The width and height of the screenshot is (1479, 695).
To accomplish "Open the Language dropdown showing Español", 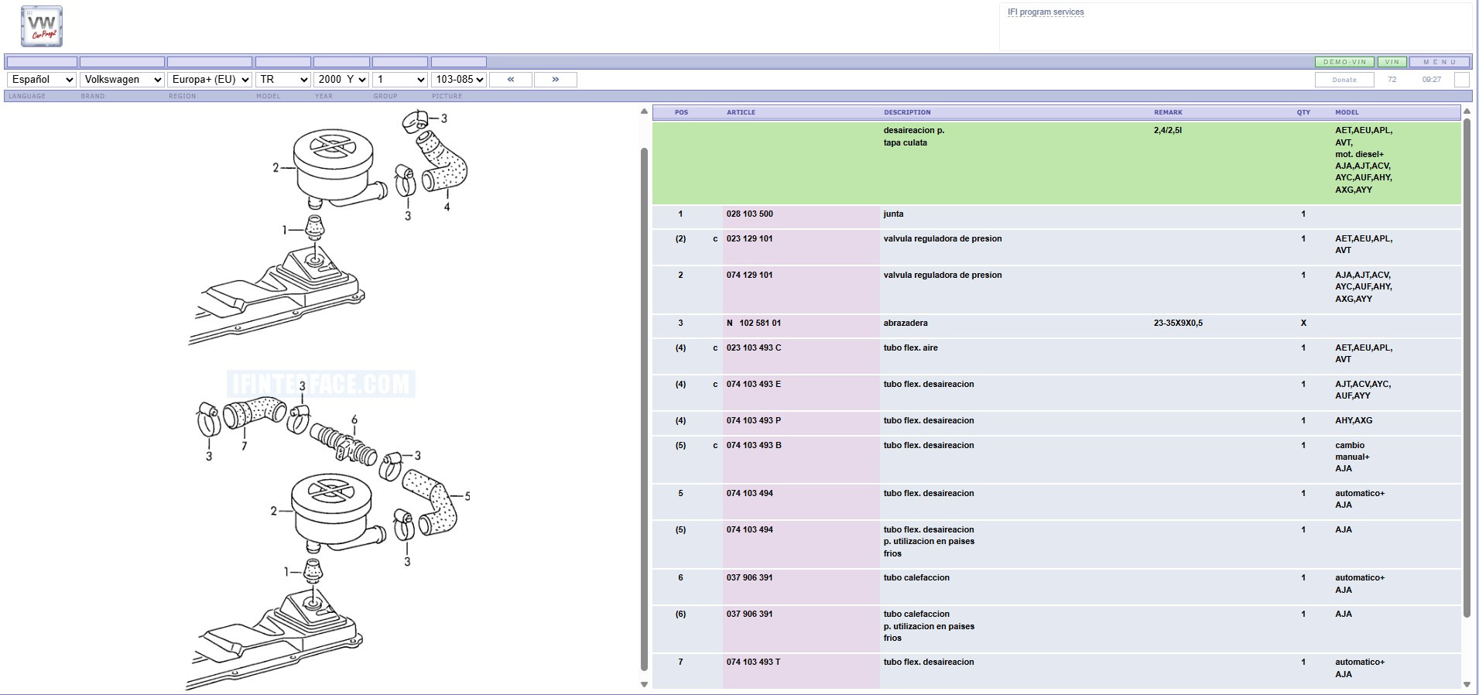I will pyautogui.click(x=42, y=80).
